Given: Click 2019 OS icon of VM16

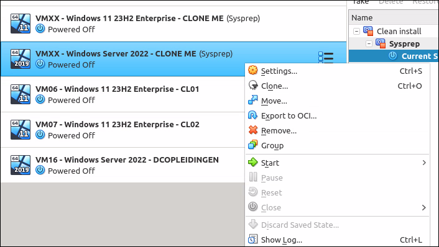Looking at the screenshot, I should click(x=21, y=165).
